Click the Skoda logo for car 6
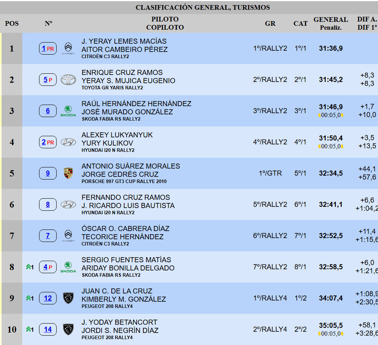Screen dimensions: 378x345 click(68, 111)
